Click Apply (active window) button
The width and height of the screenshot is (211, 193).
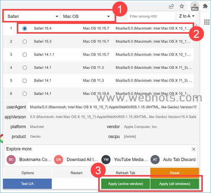(x=125, y=184)
